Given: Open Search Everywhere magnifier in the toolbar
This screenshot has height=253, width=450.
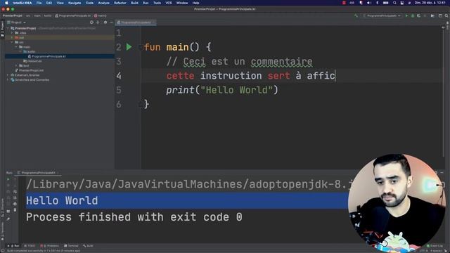Looking at the screenshot, I should (446, 15).
